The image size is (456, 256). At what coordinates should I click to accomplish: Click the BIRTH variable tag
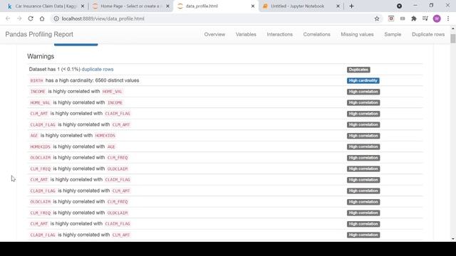tap(36, 80)
